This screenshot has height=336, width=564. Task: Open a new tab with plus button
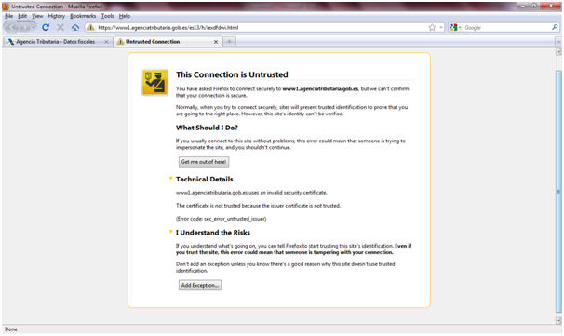[229, 42]
